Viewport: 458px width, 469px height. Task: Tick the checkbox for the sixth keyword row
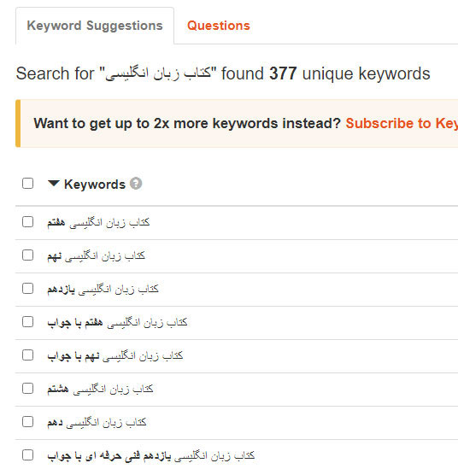click(28, 389)
